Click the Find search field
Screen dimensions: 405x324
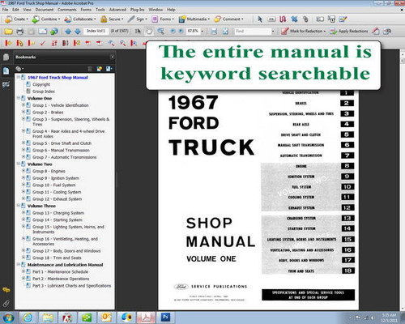(x=253, y=32)
